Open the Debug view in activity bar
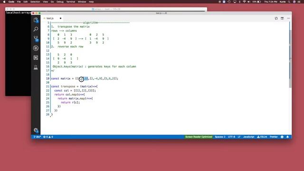This screenshot has width=304, height=171. (36, 48)
